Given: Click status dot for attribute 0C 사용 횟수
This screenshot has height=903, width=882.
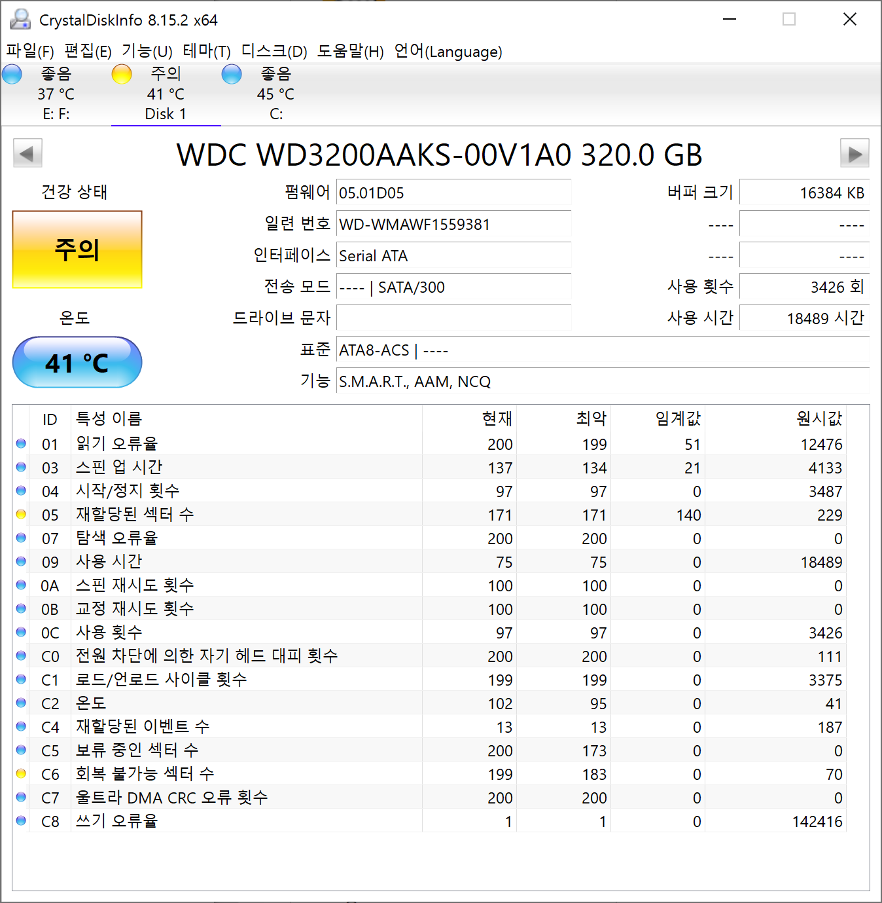Looking at the screenshot, I should click(x=21, y=632).
